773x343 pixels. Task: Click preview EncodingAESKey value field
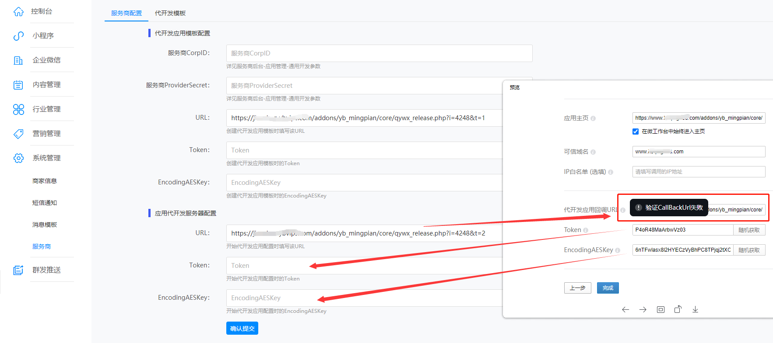point(683,250)
